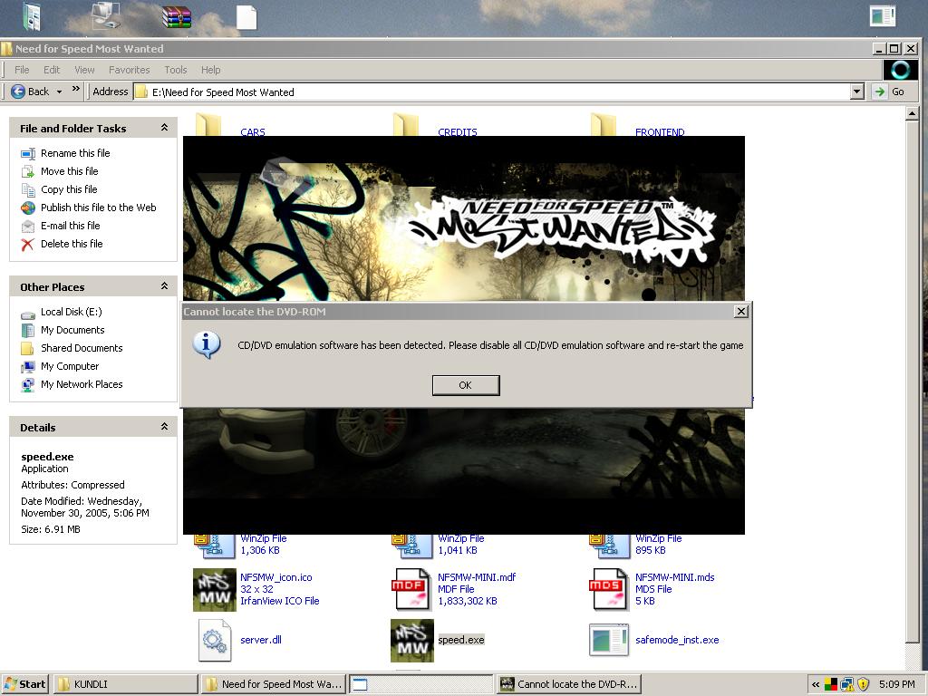Select the NFSMW-MINI.mds file icon
This screenshot has height=696, width=928.
[609, 589]
